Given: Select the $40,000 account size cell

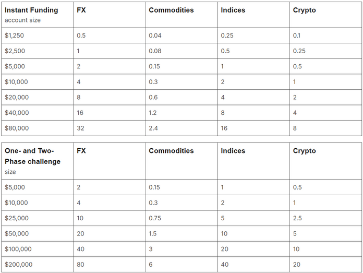Looking at the screenshot, I should tap(16, 113).
